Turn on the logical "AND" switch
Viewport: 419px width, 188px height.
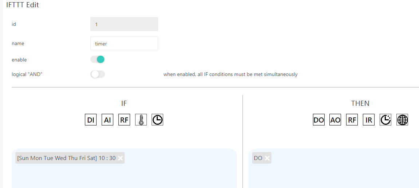pos(98,74)
